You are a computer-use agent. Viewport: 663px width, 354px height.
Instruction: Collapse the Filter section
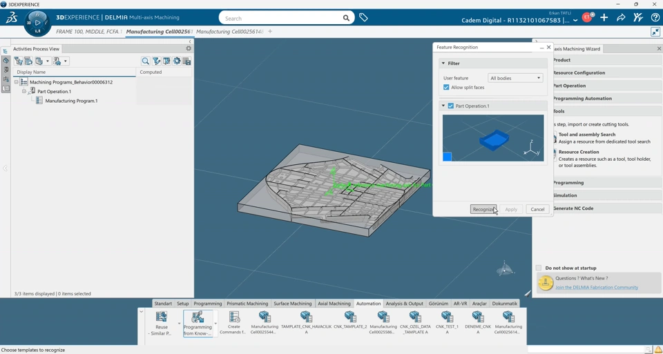[443, 63]
